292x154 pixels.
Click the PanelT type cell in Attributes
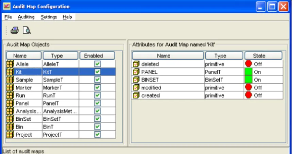pyautogui.click(x=224, y=72)
